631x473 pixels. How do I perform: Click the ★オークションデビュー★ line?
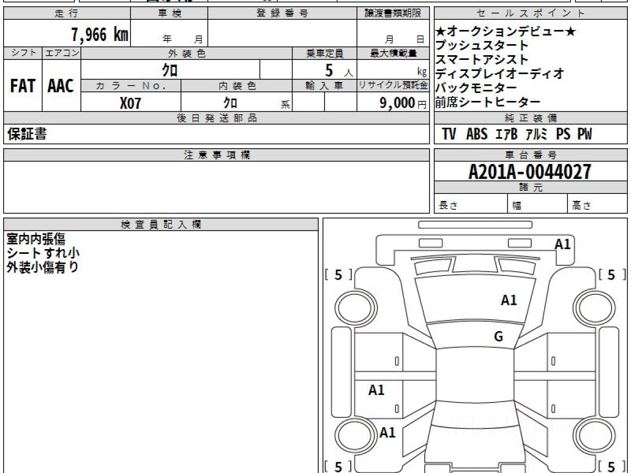point(506,33)
